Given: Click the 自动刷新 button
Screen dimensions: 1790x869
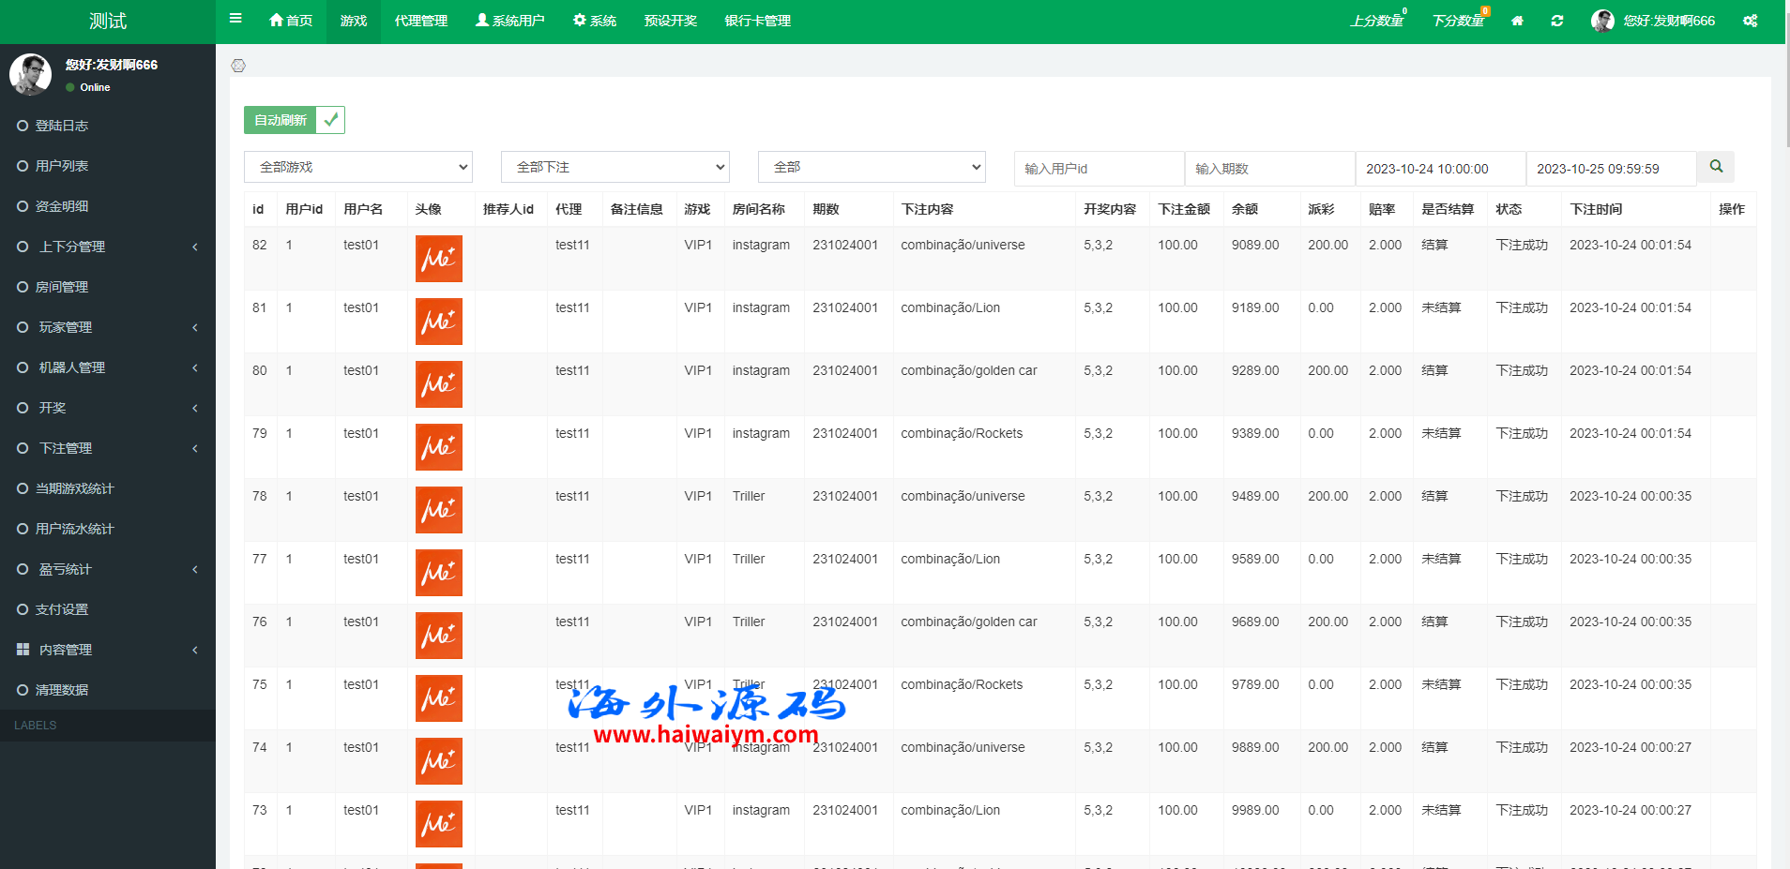Looking at the screenshot, I should [x=281, y=120].
